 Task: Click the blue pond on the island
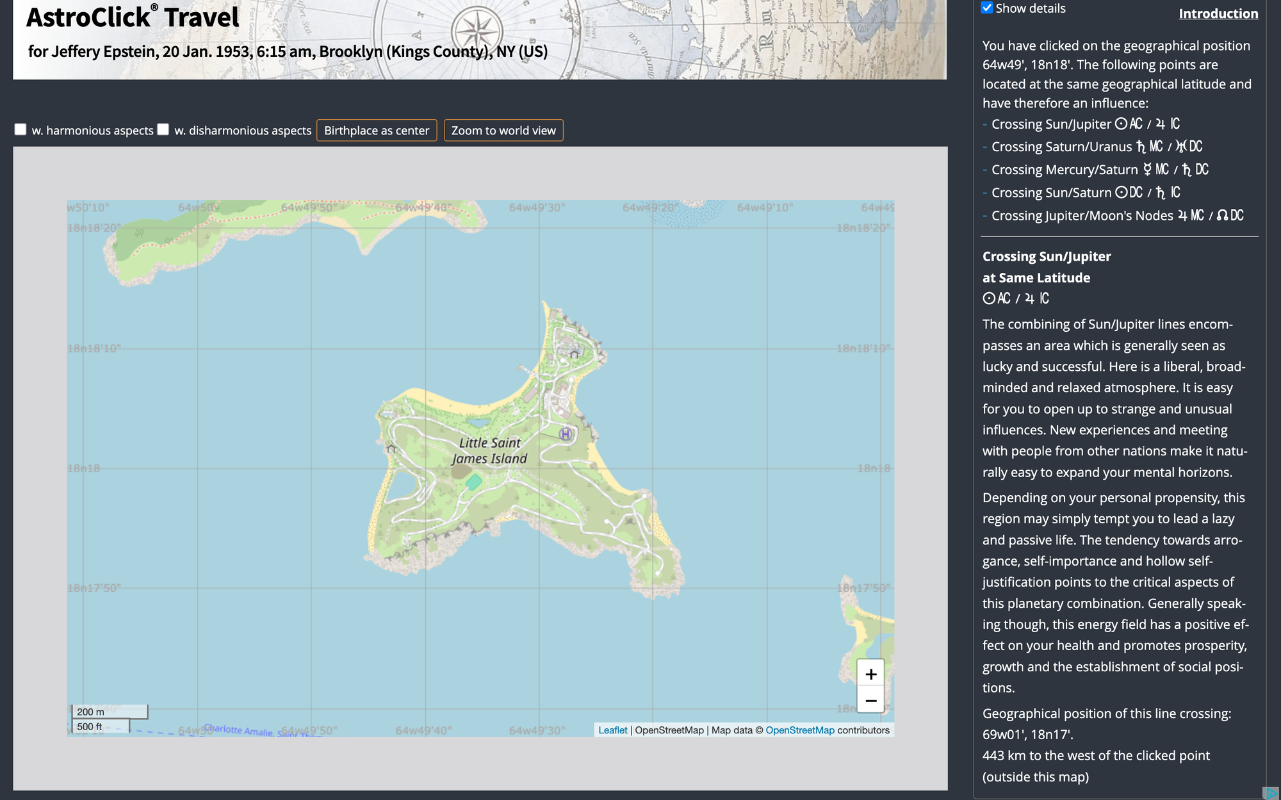pyautogui.click(x=478, y=423)
